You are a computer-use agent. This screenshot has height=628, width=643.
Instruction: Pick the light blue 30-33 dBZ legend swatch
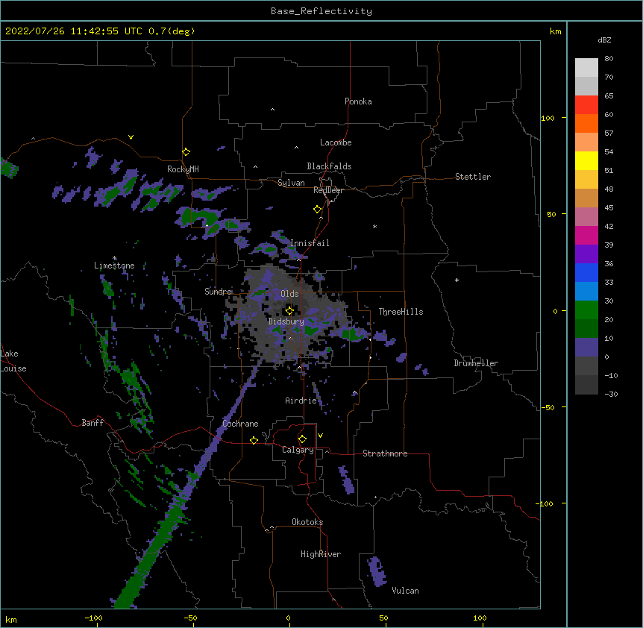coord(586,292)
